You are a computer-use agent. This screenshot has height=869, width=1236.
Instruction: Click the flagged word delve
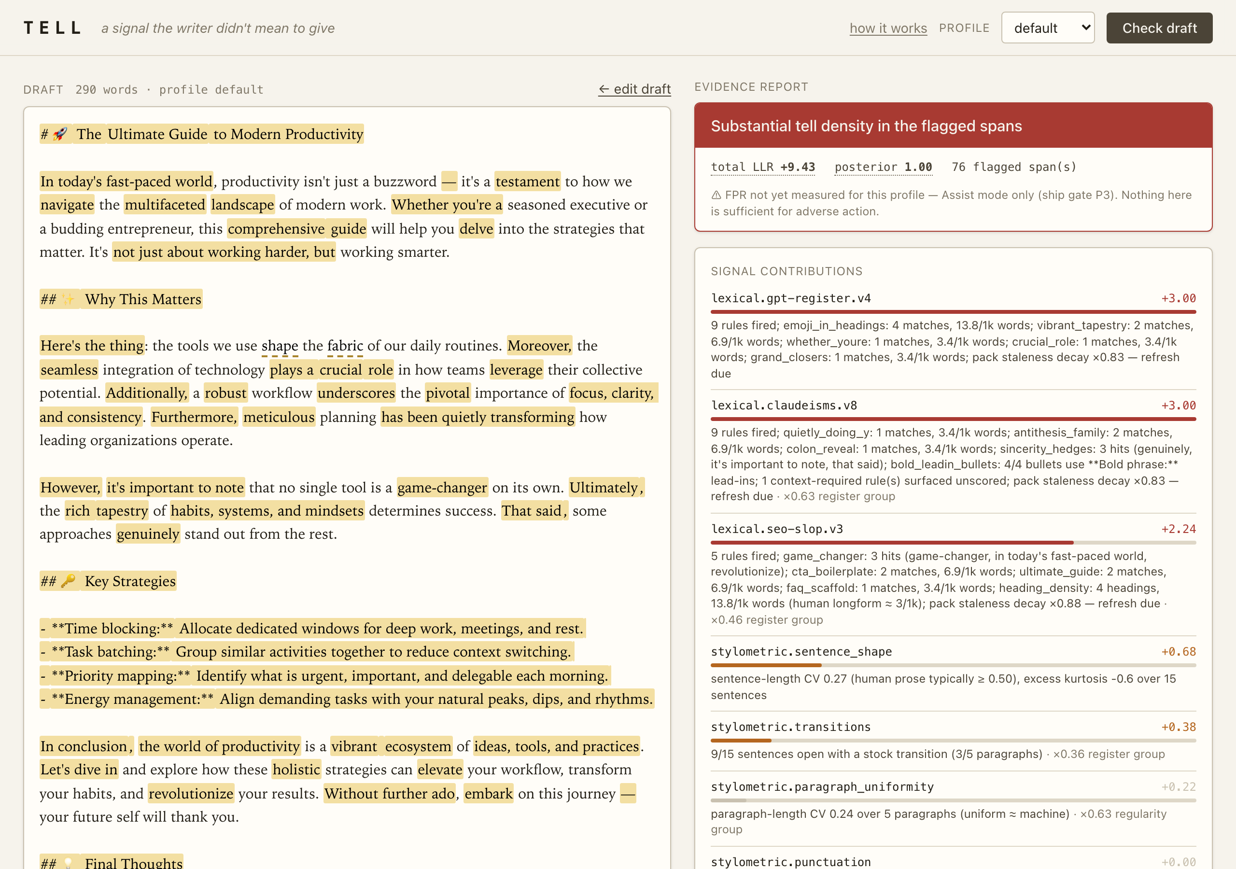(477, 229)
